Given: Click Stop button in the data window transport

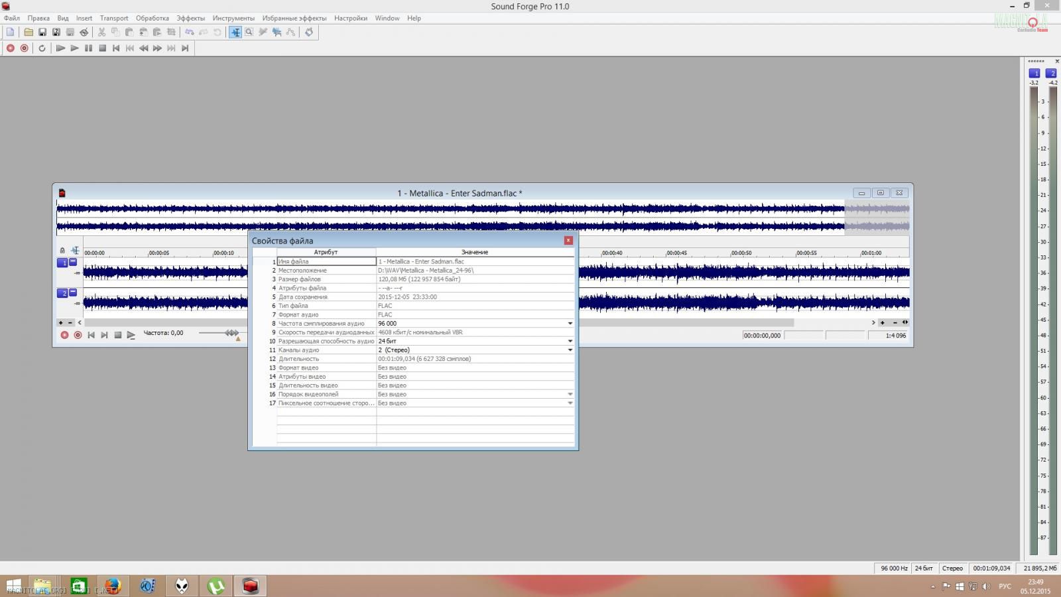Looking at the screenshot, I should (117, 335).
